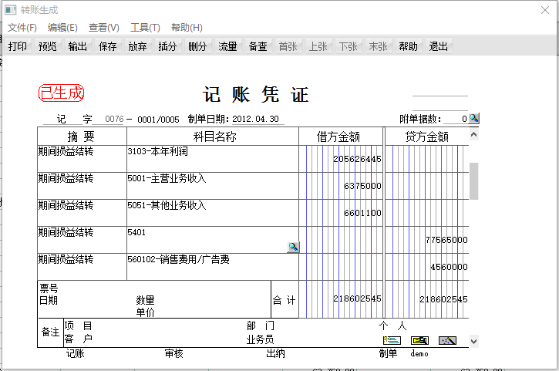Click the first striped icon above 制单
Screen dimensions: 559x371
tap(392, 340)
